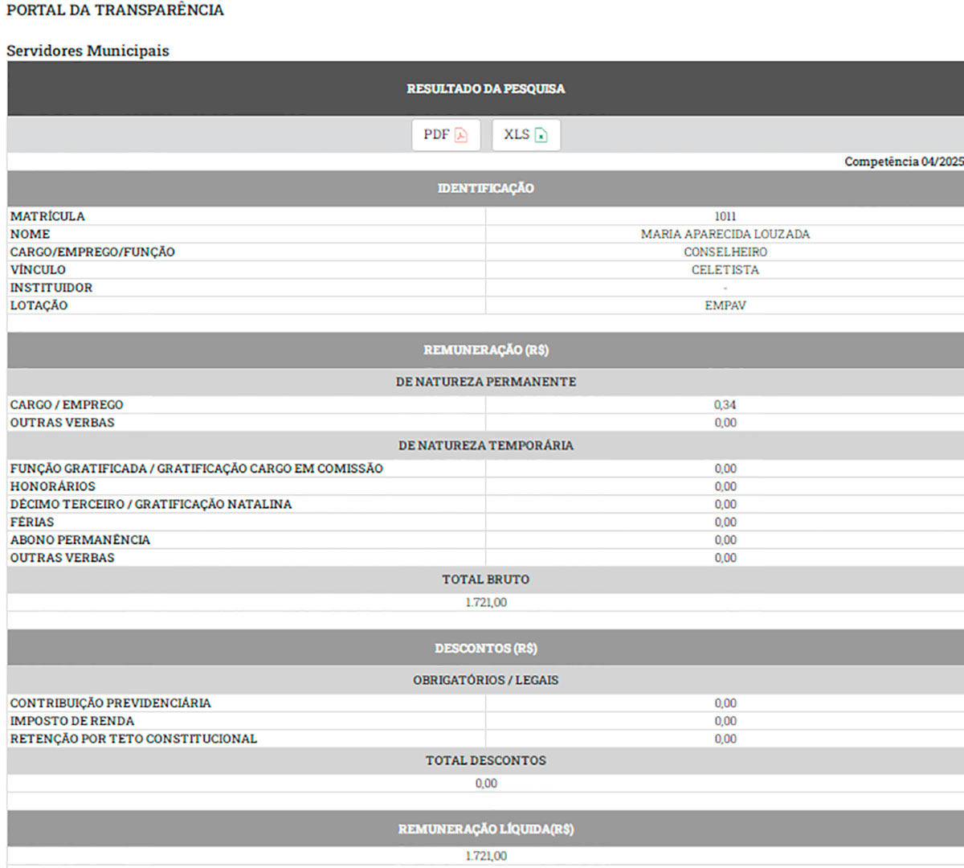Click the Portal da Transparência title

click(x=115, y=10)
